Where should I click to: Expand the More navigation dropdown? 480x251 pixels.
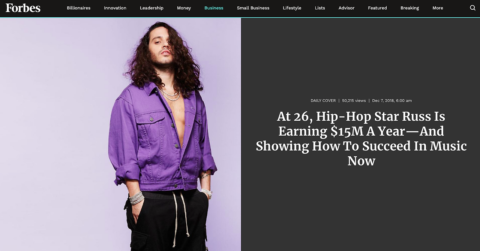click(x=438, y=8)
